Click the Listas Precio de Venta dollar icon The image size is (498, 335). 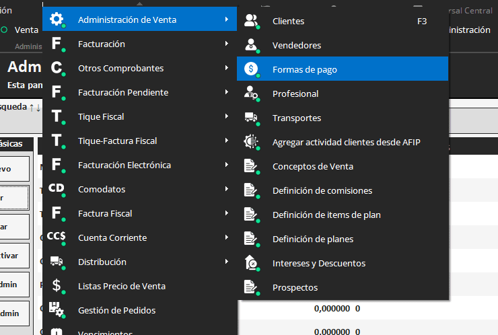click(57, 286)
